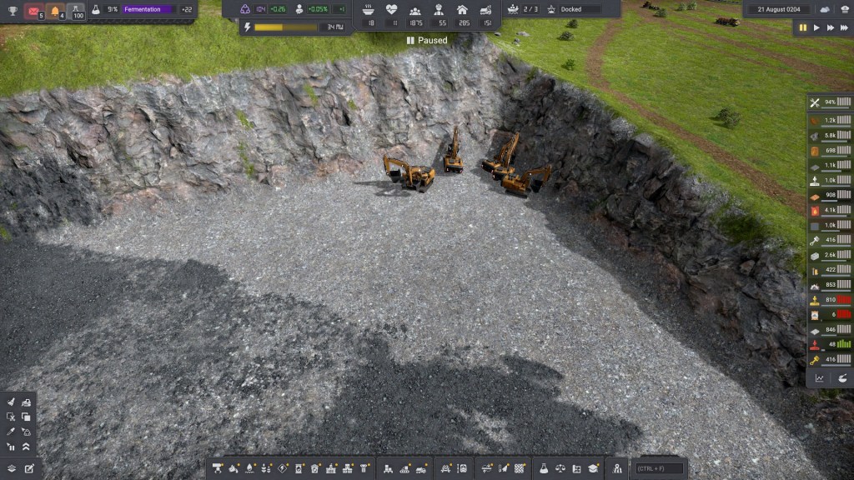Viewport: 854px width, 480px height.
Task: Click the search field labeled CTRL + F
Action: click(x=659, y=468)
